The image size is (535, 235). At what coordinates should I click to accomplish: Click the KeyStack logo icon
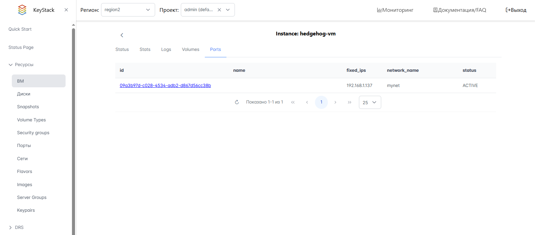[22, 10]
